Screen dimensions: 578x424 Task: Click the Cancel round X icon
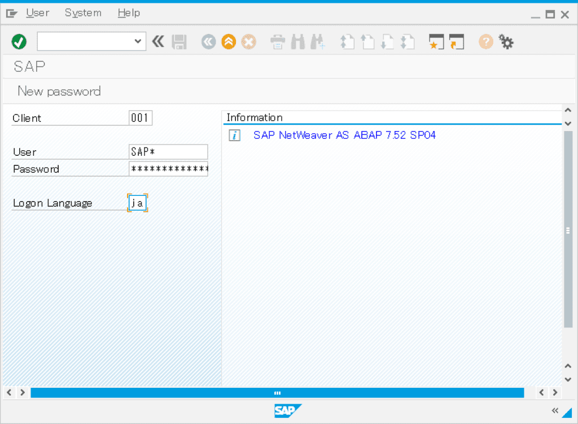click(x=249, y=42)
